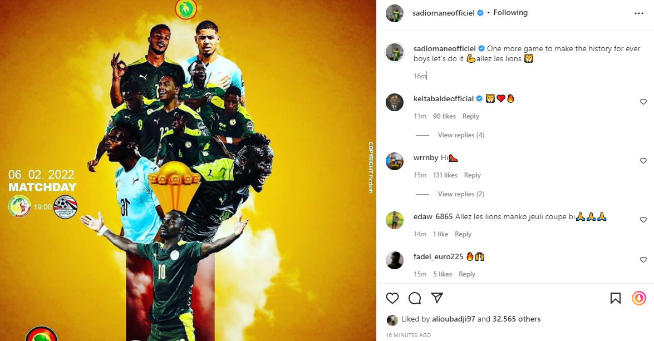This screenshot has width=654, height=341.
Task: Like wrrnby's comment heart
Action: [643, 161]
